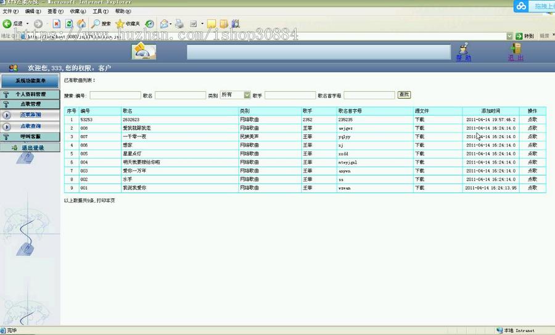Open the 编辑(E) menu
Image resolution: width=555 pixels, height=335 pixels.
33,11
